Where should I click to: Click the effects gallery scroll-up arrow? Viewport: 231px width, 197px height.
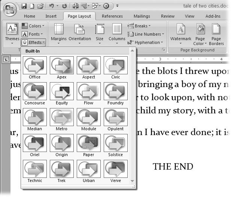(x=132, y=51)
